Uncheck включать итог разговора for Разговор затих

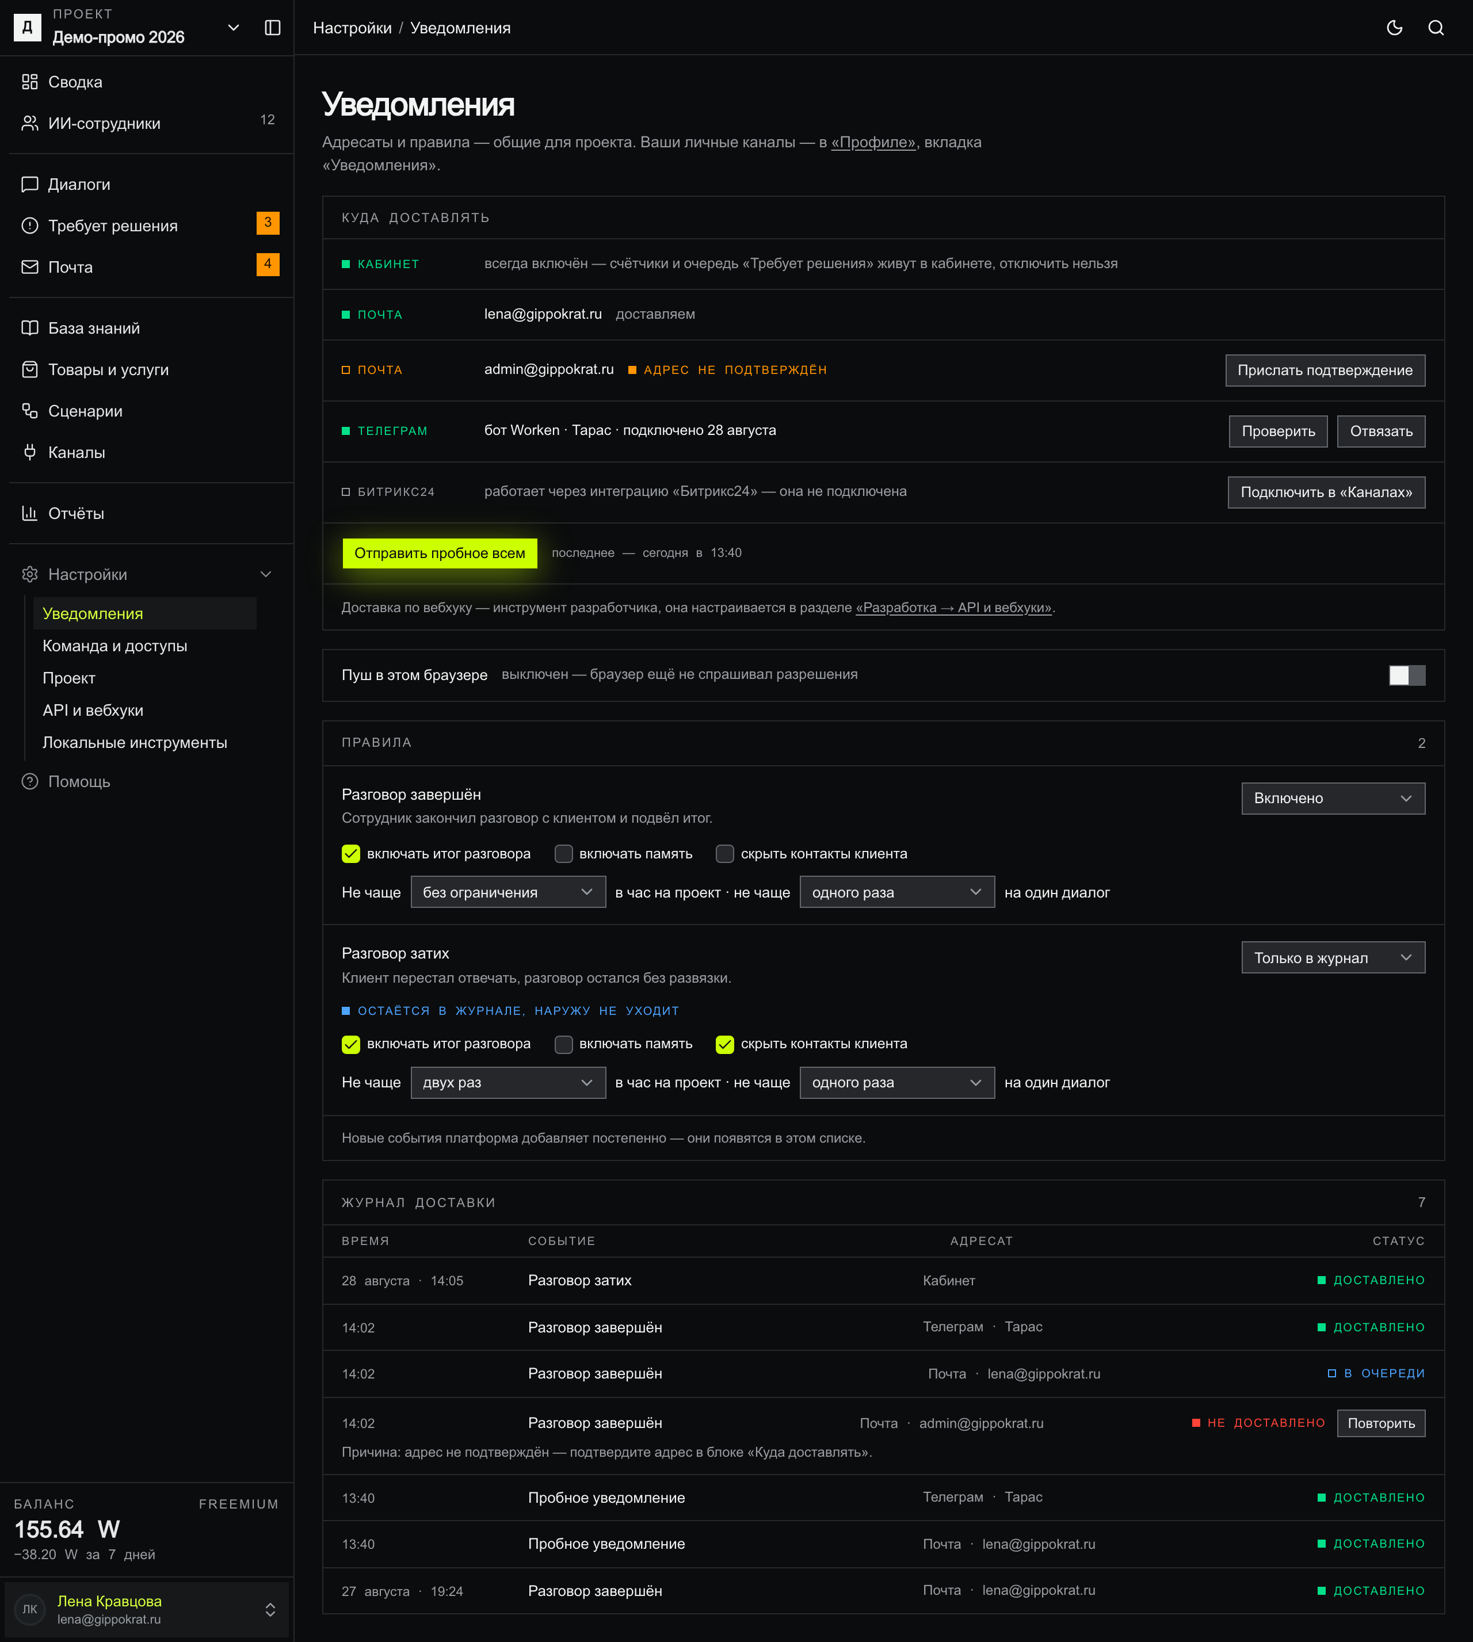(x=350, y=1044)
